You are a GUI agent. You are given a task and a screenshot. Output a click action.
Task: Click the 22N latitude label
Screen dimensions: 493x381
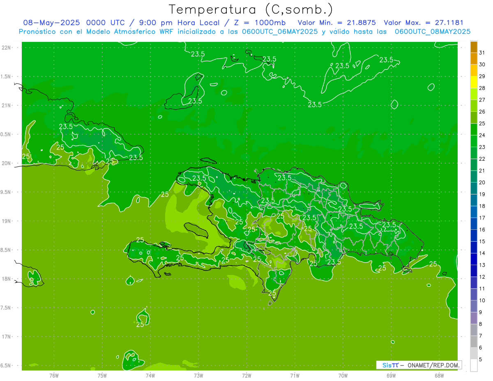(6, 48)
